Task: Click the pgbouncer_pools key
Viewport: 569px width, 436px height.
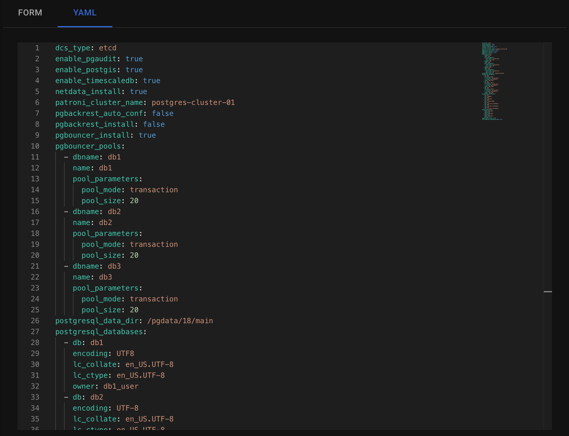Action: (x=88, y=146)
